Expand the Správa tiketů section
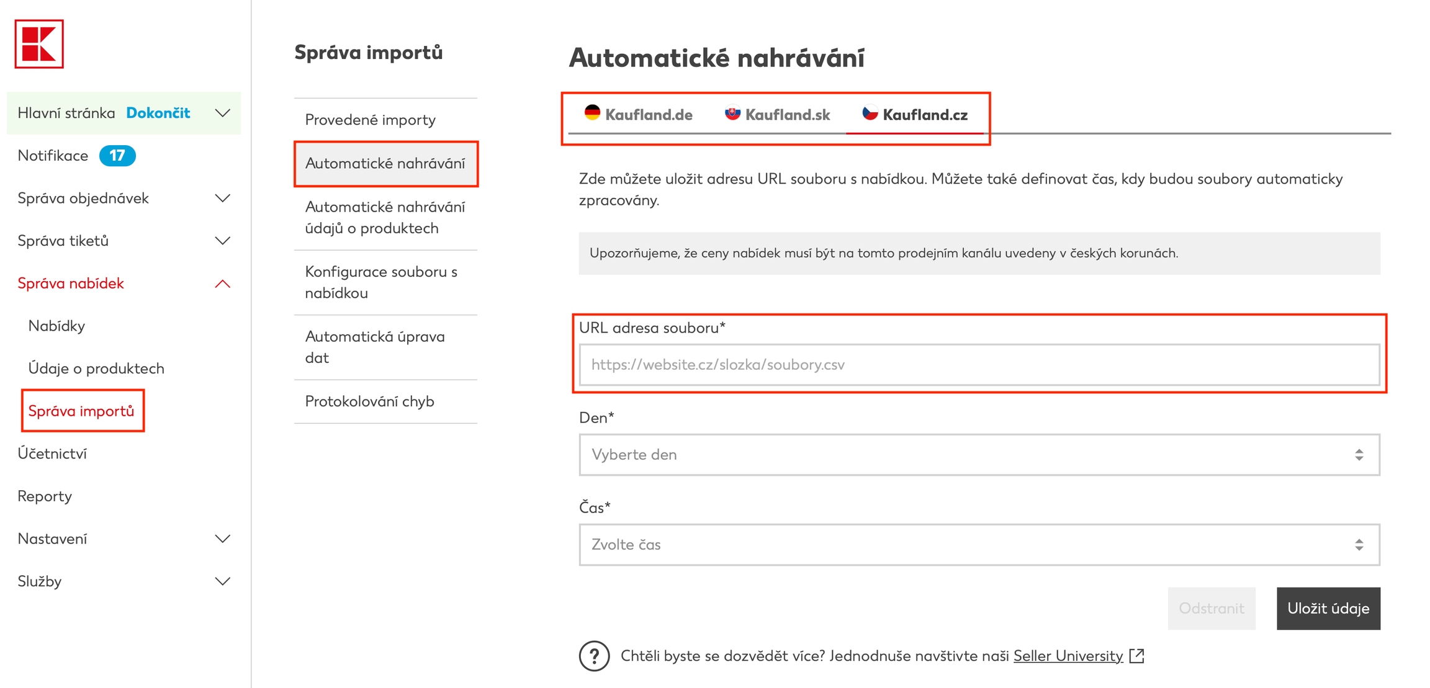This screenshot has height=688, width=1430. point(222,241)
